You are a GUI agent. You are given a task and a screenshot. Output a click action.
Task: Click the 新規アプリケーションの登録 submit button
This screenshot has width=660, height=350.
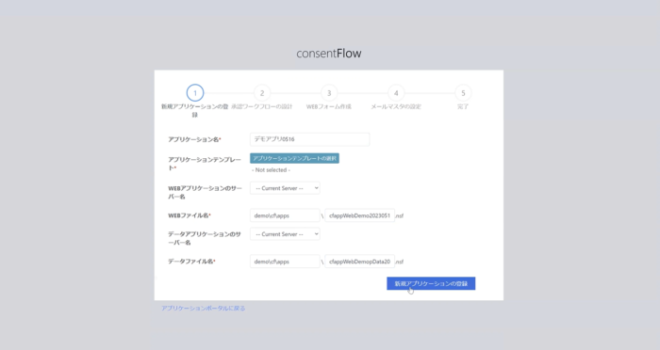[x=431, y=283]
